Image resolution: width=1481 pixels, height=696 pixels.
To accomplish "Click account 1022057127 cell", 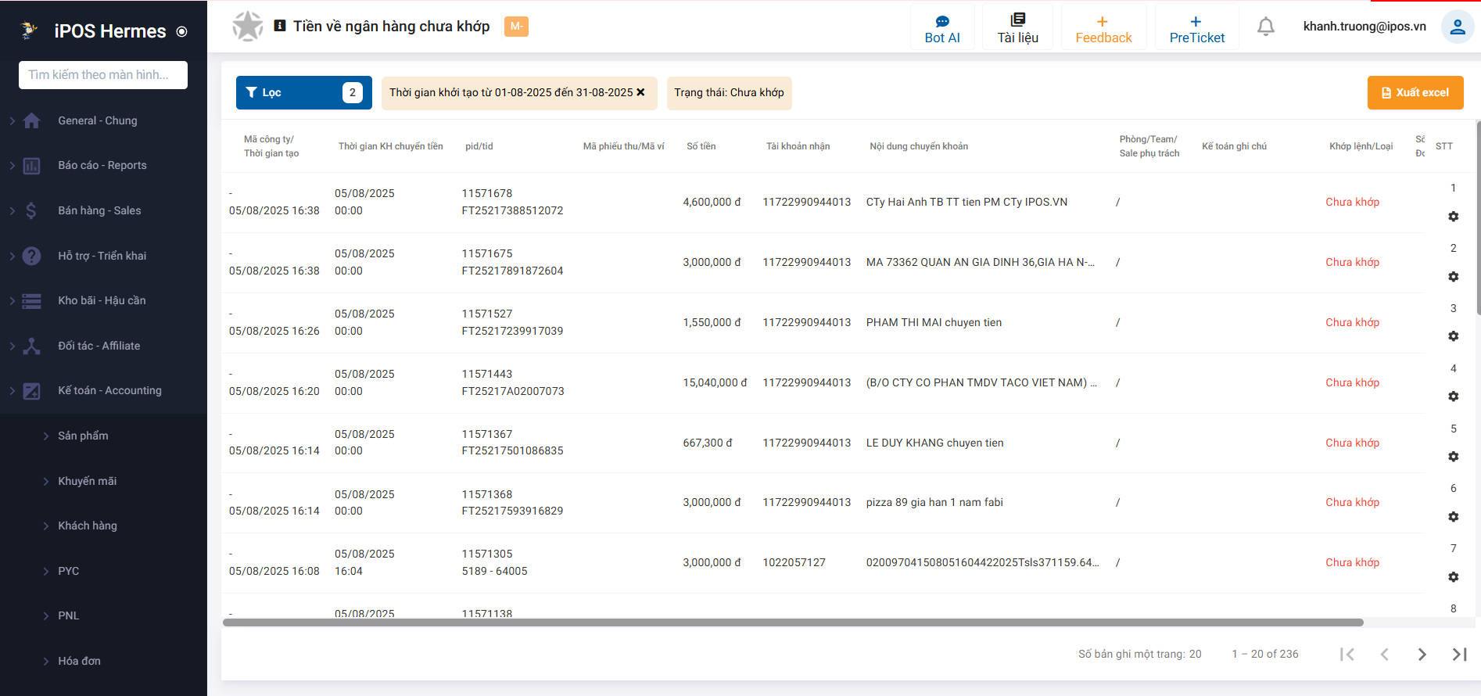I will pos(794,562).
